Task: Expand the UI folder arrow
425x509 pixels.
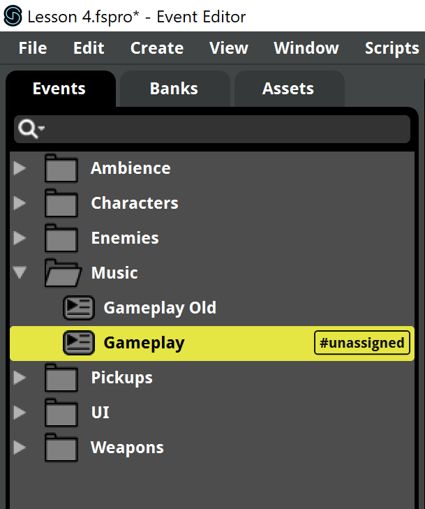Action: [x=20, y=413]
